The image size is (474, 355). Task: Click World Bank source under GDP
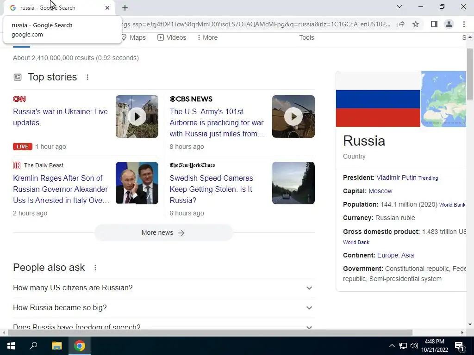point(356,242)
